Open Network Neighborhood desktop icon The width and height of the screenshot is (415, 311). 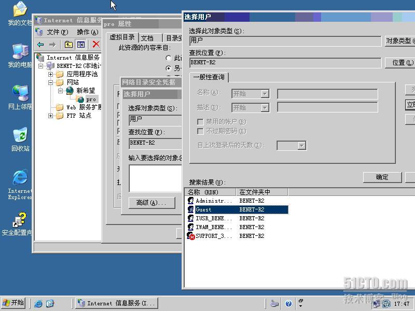tap(20, 97)
